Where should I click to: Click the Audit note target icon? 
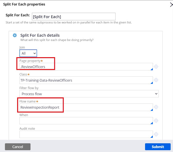[x=156, y=134]
